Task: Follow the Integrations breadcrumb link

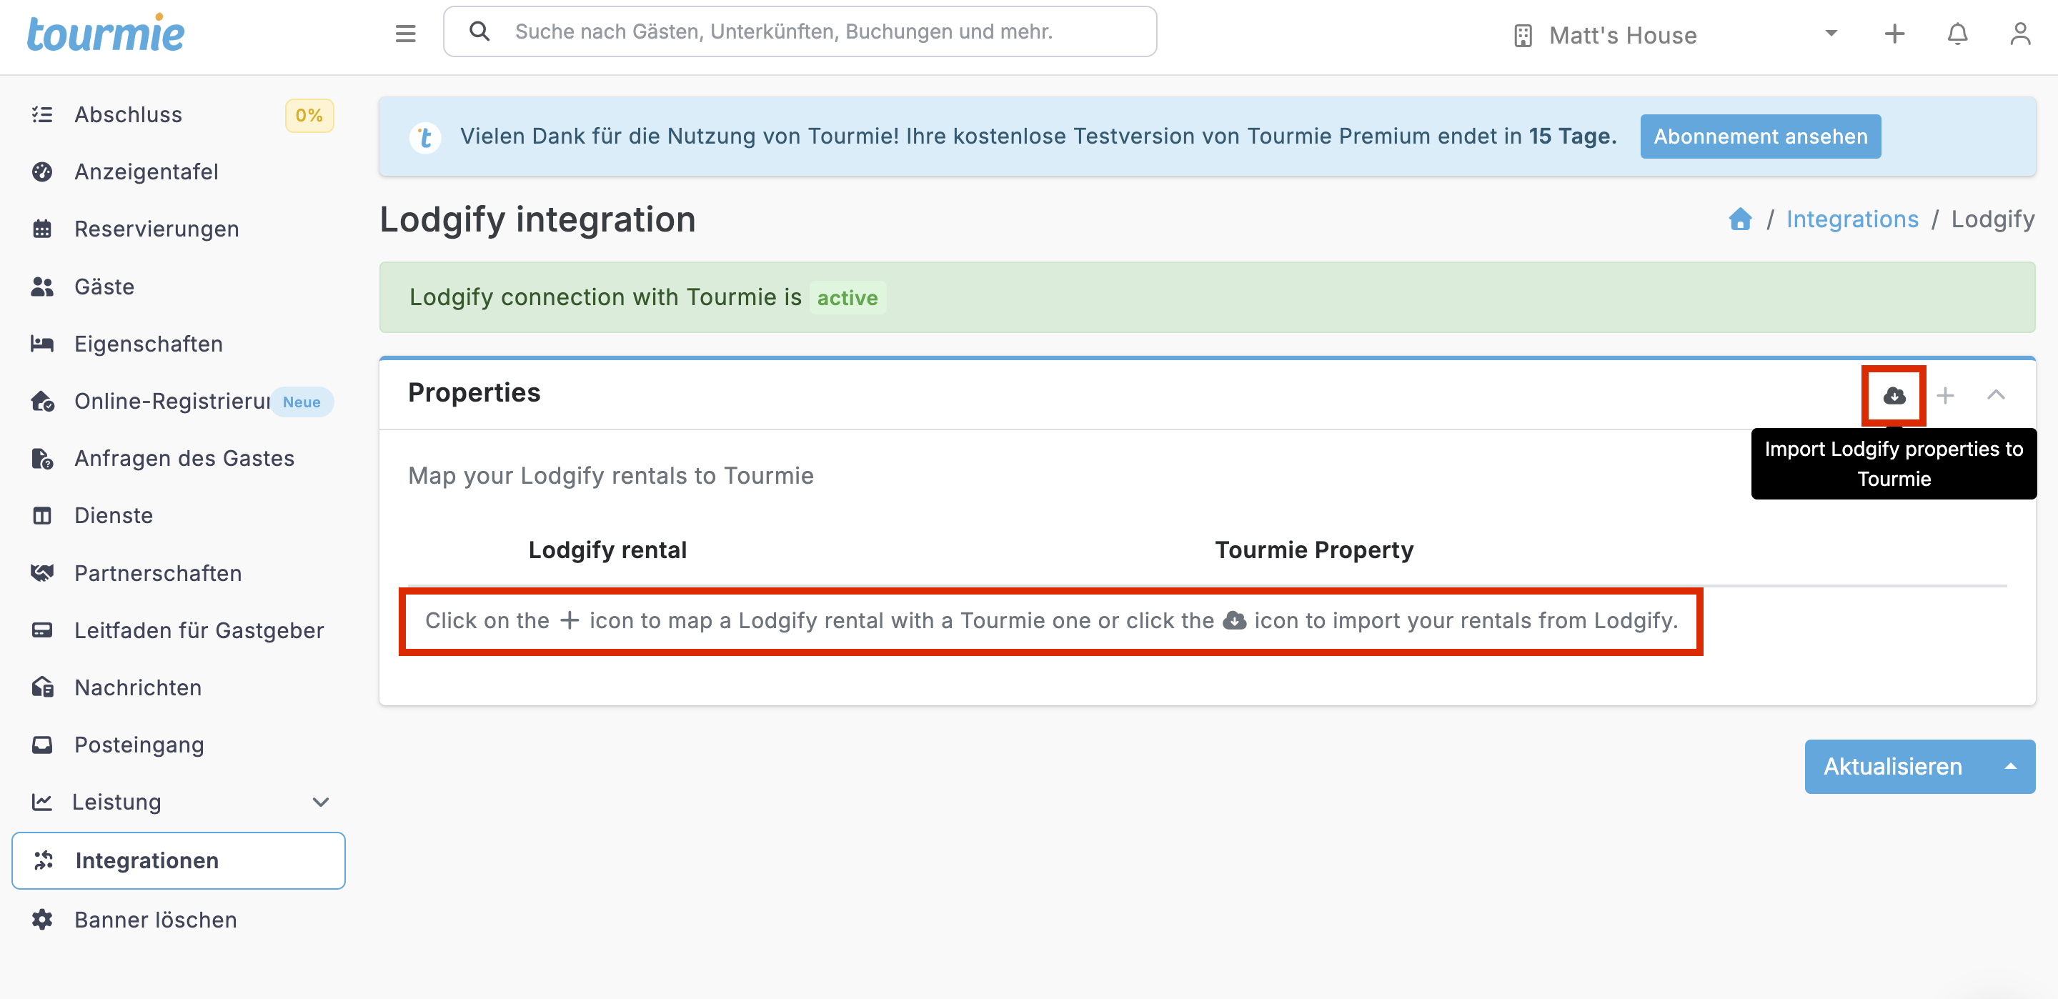Action: (x=1852, y=219)
